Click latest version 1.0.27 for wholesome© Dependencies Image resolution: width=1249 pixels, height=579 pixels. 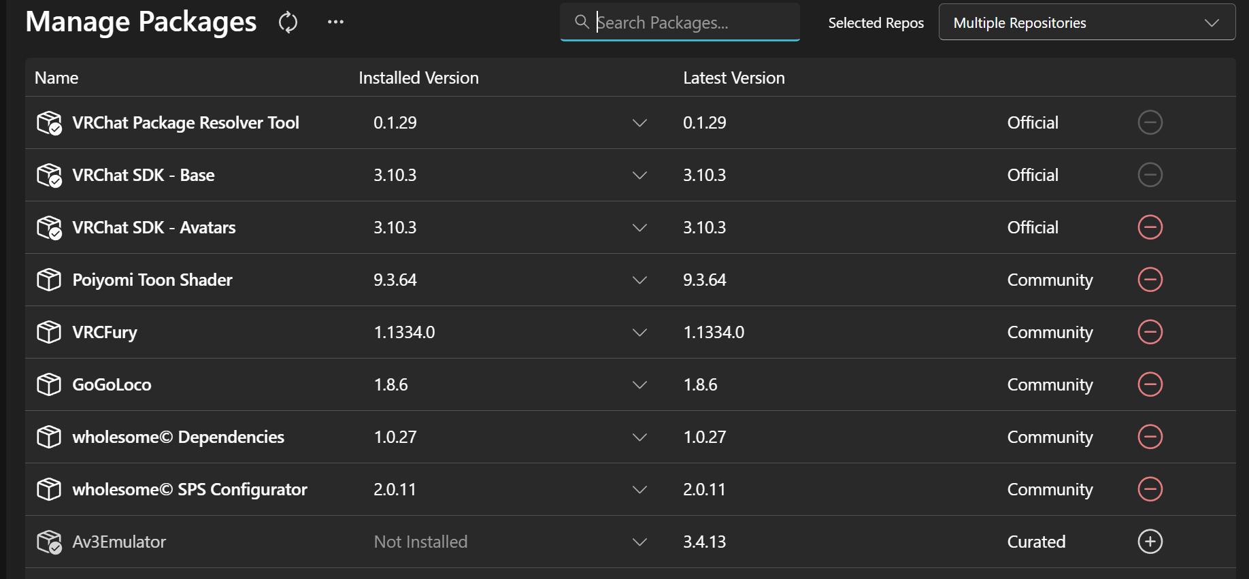coord(704,437)
